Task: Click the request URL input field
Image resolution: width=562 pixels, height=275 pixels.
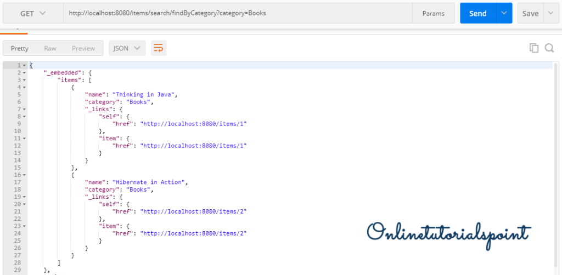Action: (237, 13)
